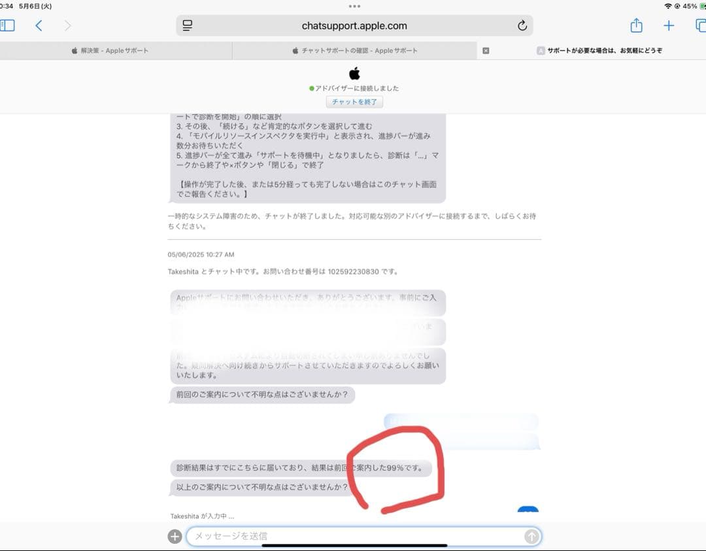The width and height of the screenshot is (706, 551).
Task: Open the page settings reader icon in address bar
Action: point(188,25)
